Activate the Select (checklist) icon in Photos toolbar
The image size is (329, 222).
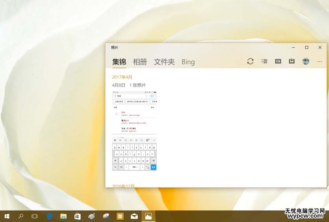click(264, 61)
